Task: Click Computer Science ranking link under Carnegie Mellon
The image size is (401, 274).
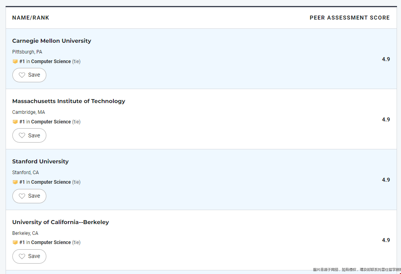Action: 51,62
